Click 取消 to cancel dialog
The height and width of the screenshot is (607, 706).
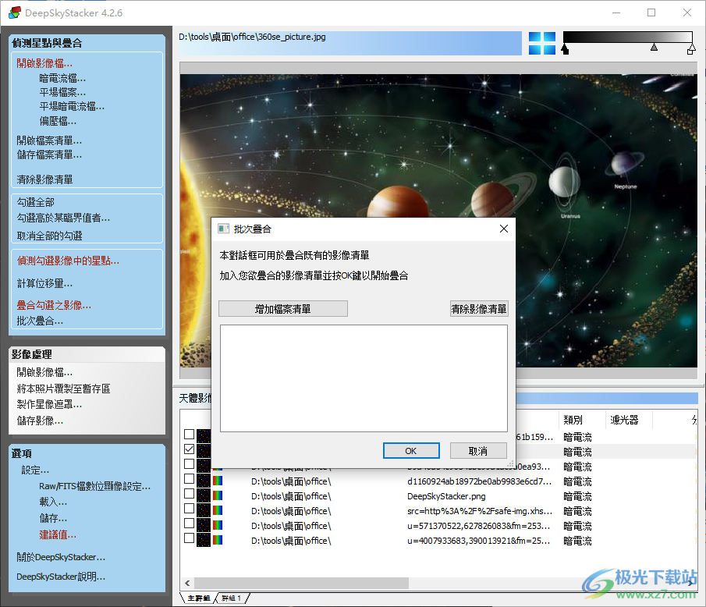click(478, 451)
